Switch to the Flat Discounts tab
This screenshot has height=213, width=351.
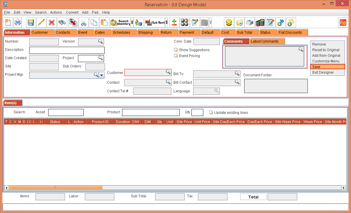coord(292,33)
